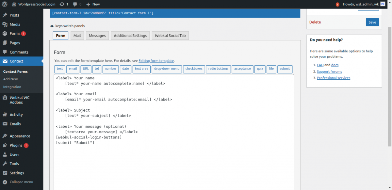Viewport: 392px width, 190px height.
Task: Insert a radio buttons form-tag
Action: pyautogui.click(x=218, y=69)
